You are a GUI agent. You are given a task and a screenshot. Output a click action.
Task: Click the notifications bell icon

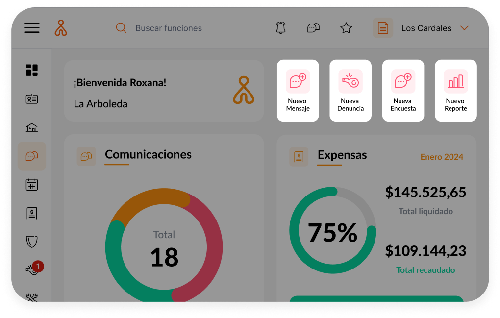[280, 28]
